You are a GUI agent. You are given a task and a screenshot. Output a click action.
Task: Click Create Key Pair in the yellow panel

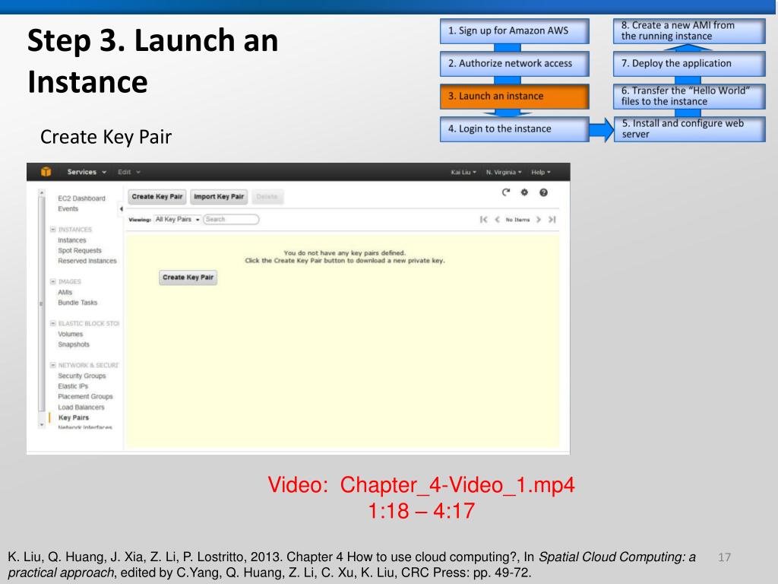click(188, 278)
